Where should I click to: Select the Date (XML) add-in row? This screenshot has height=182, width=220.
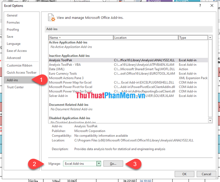pyautogui.click(x=128, y=69)
